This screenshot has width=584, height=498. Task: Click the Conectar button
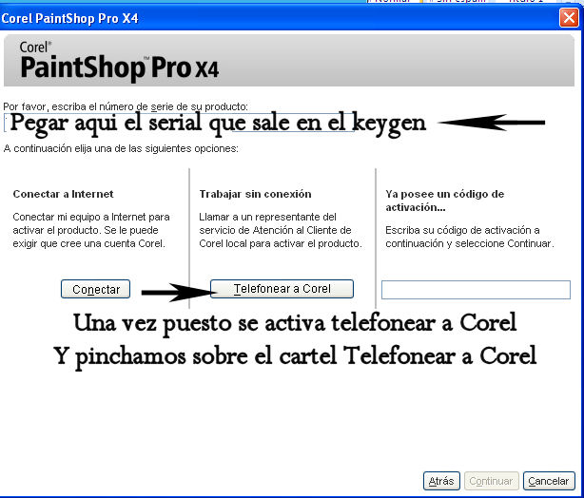(96, 289)
